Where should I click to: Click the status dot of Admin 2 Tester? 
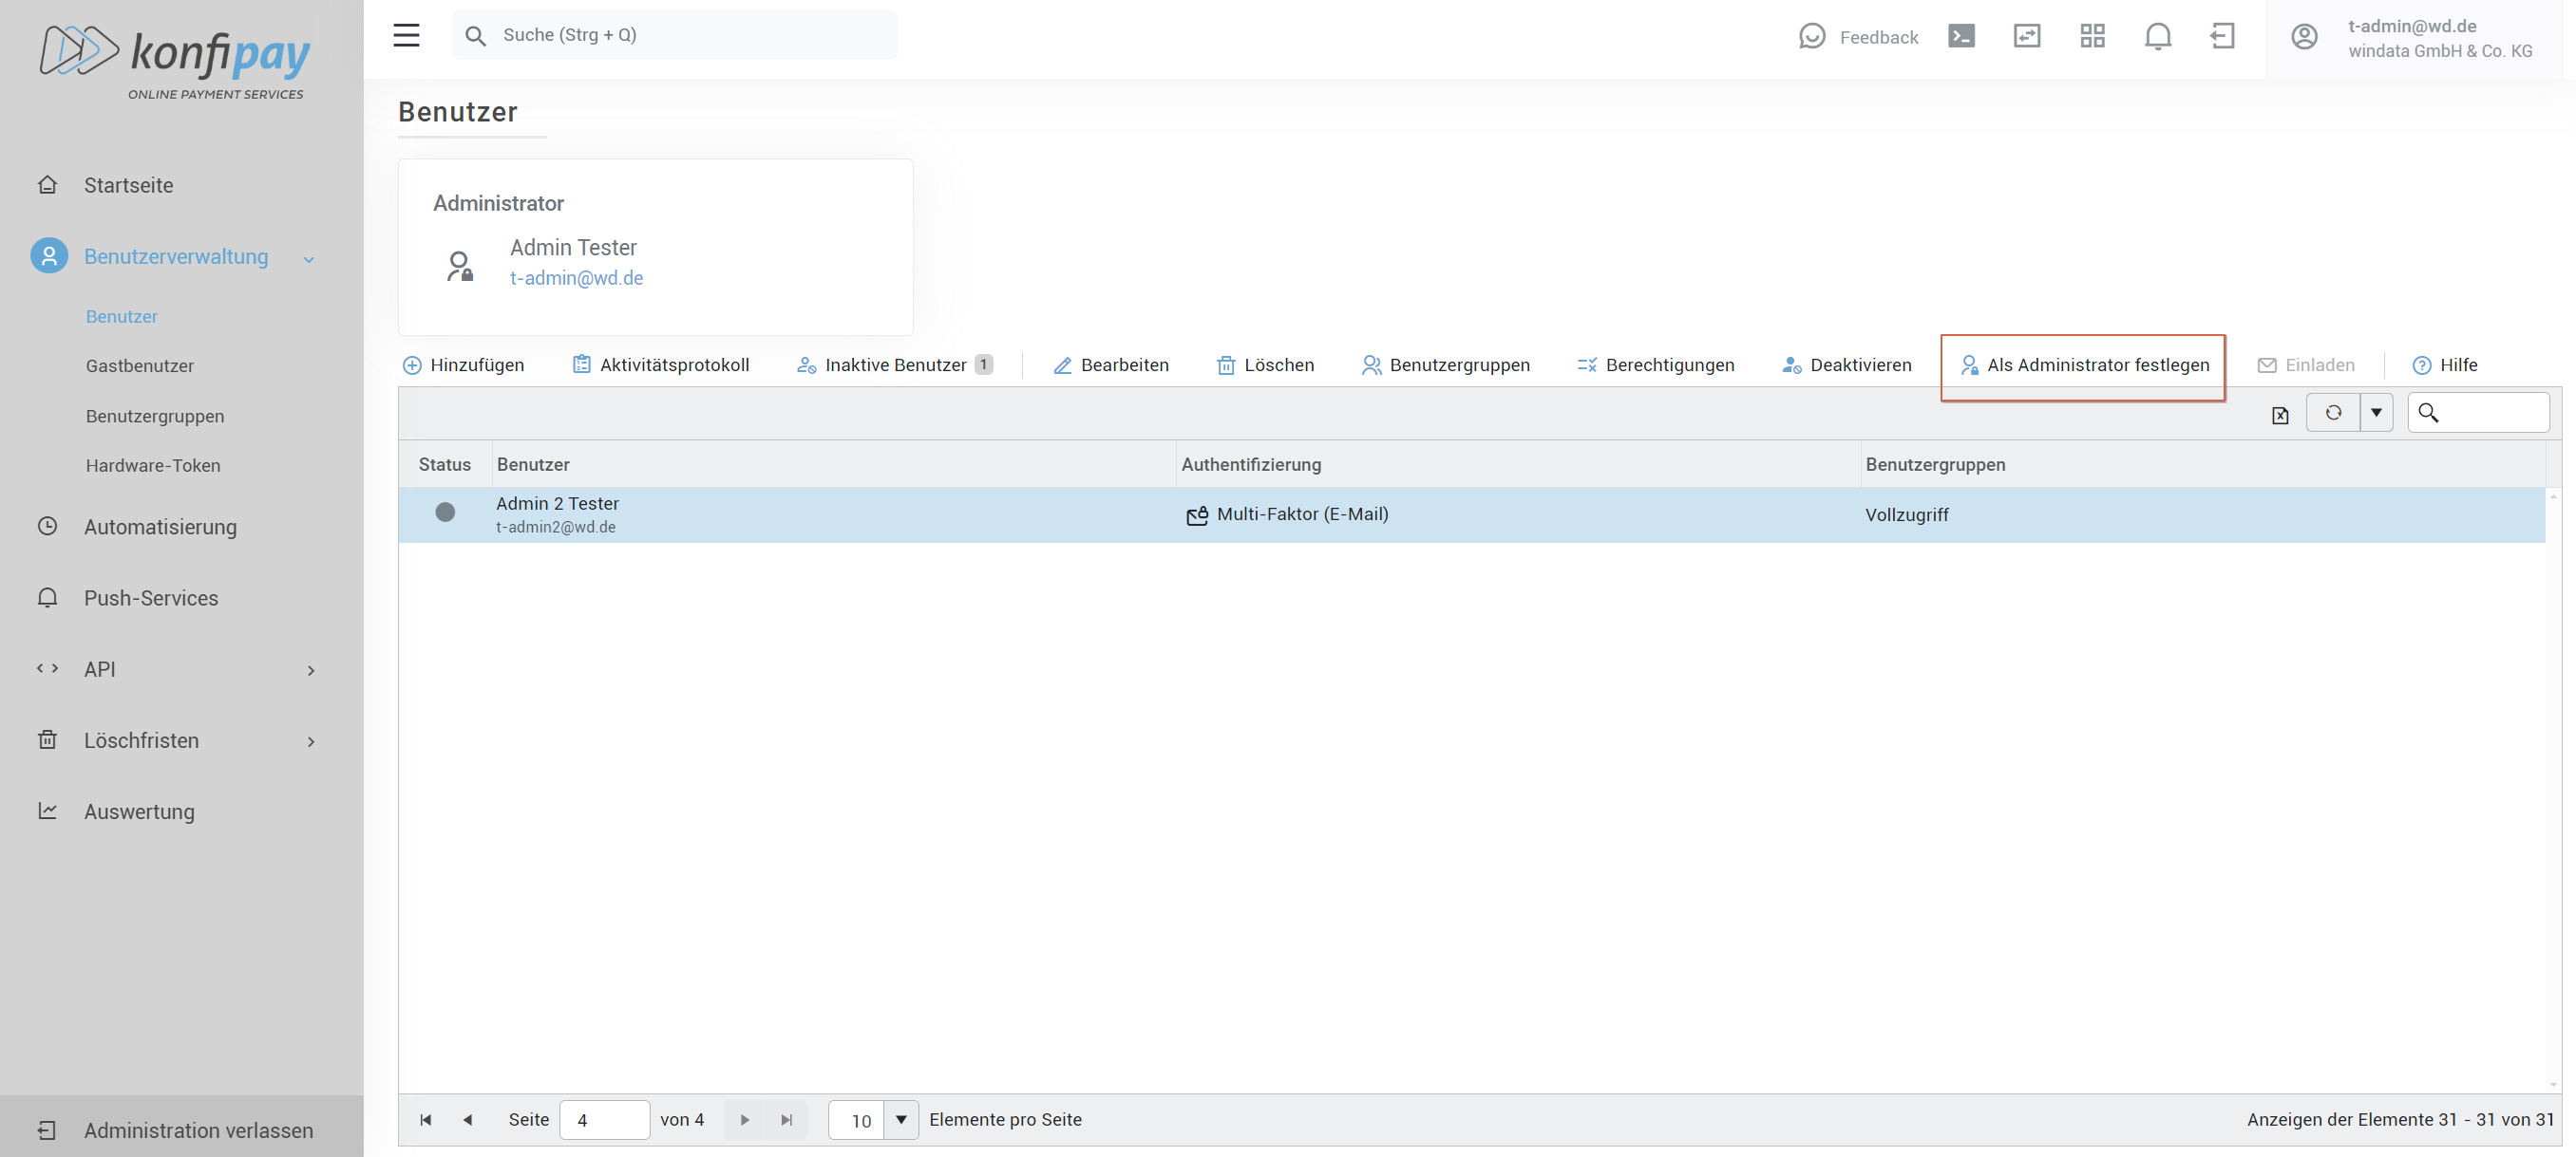coord(445,513)
